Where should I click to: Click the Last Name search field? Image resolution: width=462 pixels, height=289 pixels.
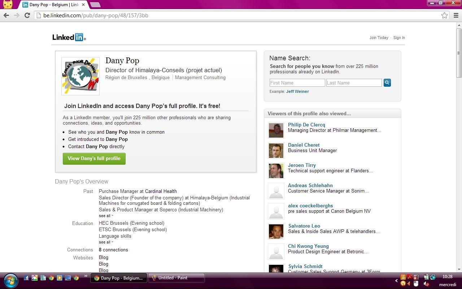click(x=354, y=83)
